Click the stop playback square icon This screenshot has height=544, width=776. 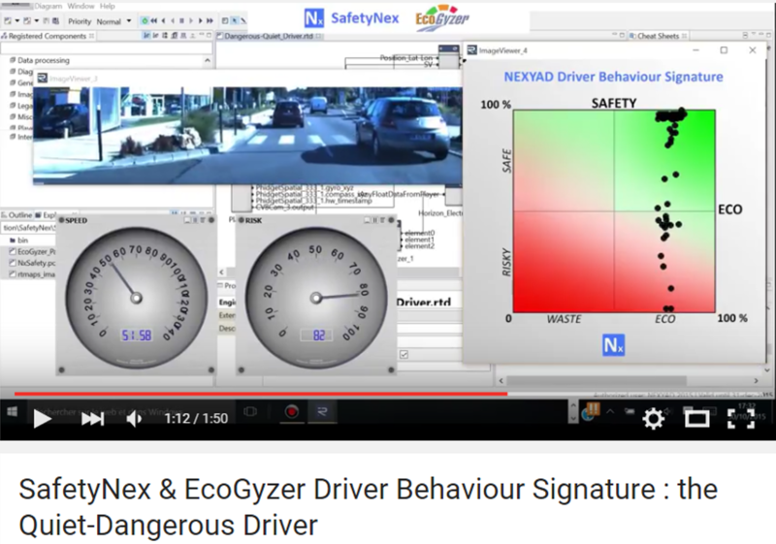pos(181,20)
